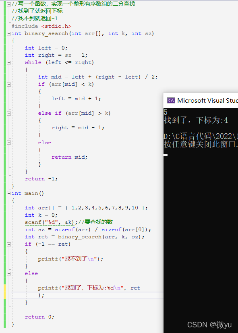Click the line int right = sz - 1;
This screenshot has width=238, height=333.
coord(56,55)
